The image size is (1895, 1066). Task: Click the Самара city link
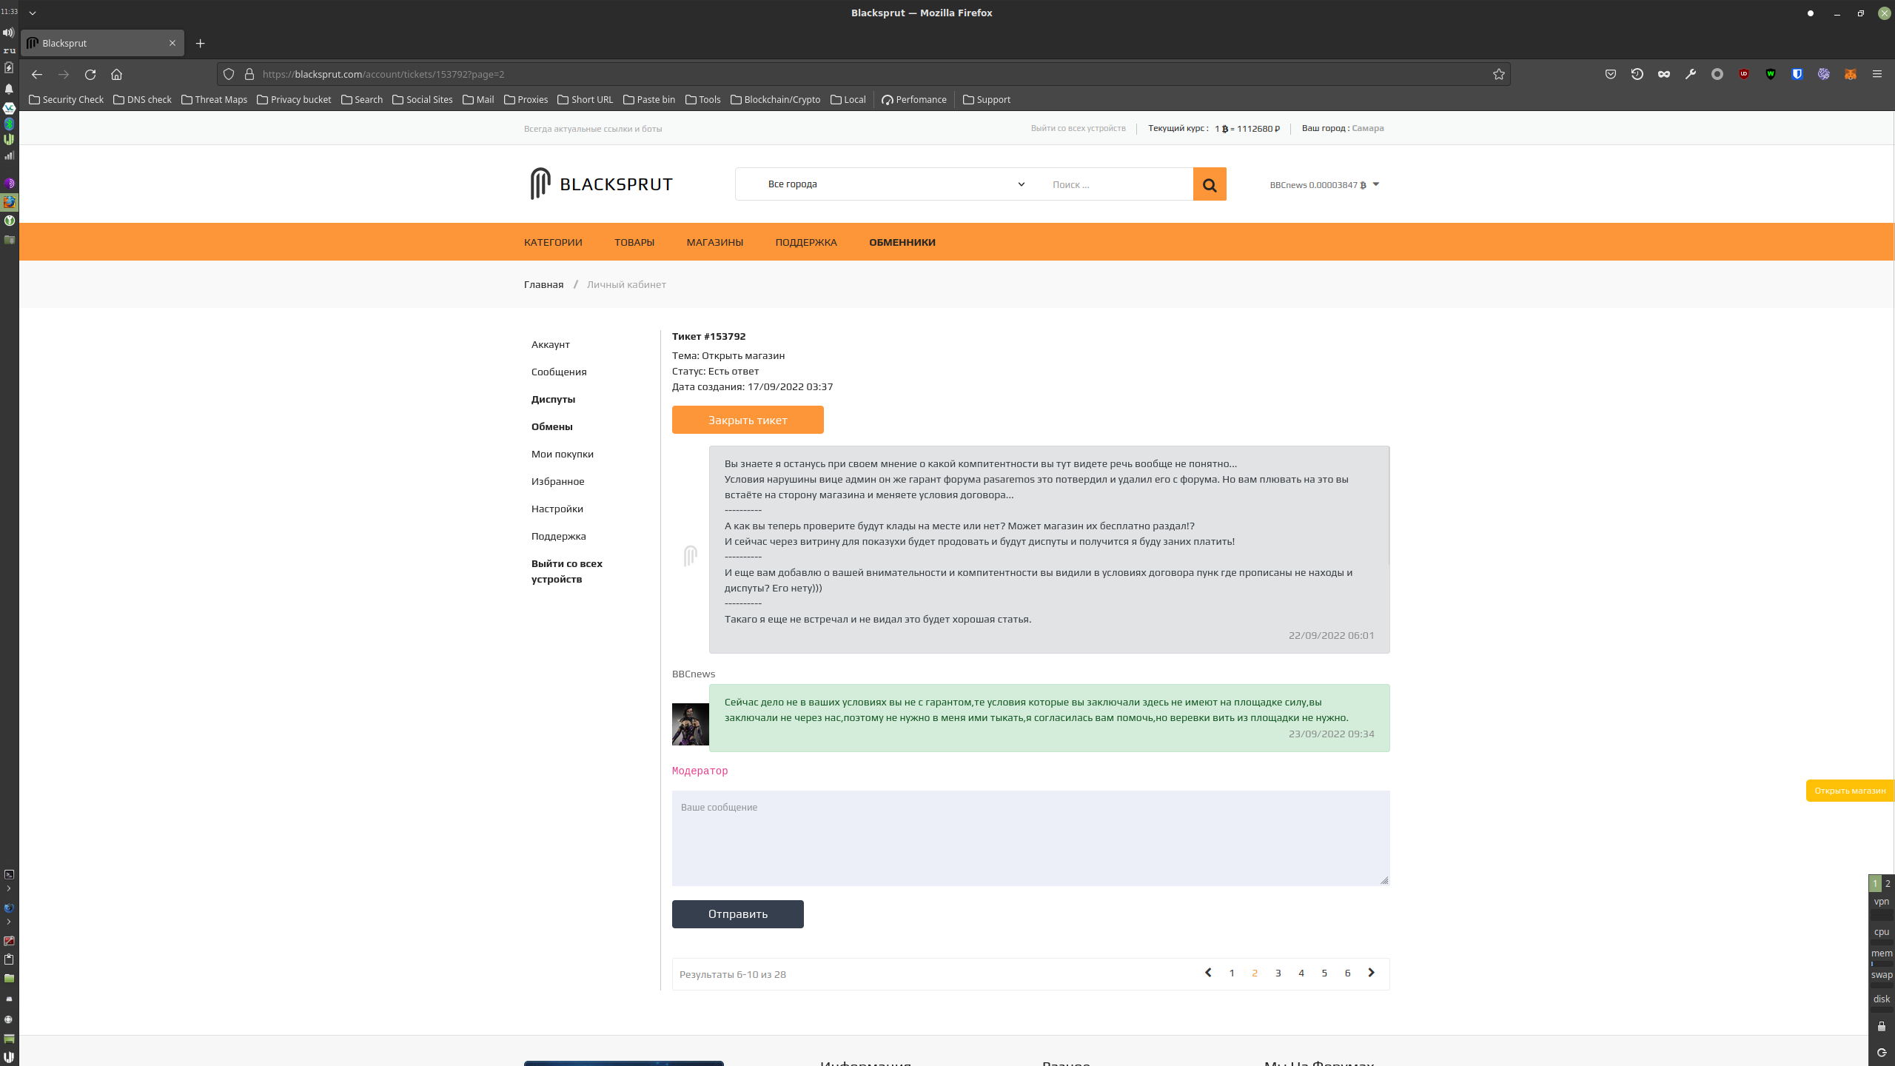[1368, 128]
